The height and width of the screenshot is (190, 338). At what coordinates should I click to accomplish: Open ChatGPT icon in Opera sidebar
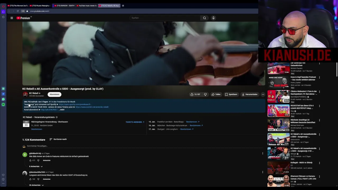(3, 89)
